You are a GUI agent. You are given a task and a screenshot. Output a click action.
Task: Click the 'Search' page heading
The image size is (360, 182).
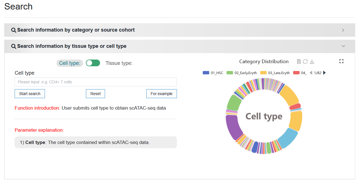click(19, 6)
